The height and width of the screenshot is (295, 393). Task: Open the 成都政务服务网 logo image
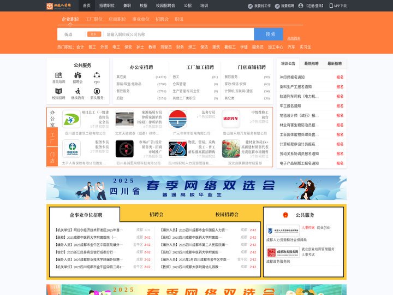coord(283,252)
